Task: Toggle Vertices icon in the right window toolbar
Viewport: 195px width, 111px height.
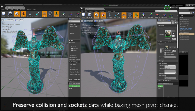Action: pyautogui.click(x=171, y=15)
